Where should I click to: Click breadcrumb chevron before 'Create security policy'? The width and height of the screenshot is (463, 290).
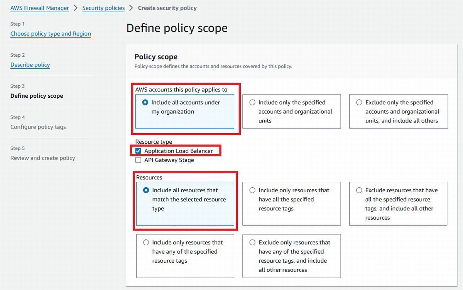click(x=131, y=8)
